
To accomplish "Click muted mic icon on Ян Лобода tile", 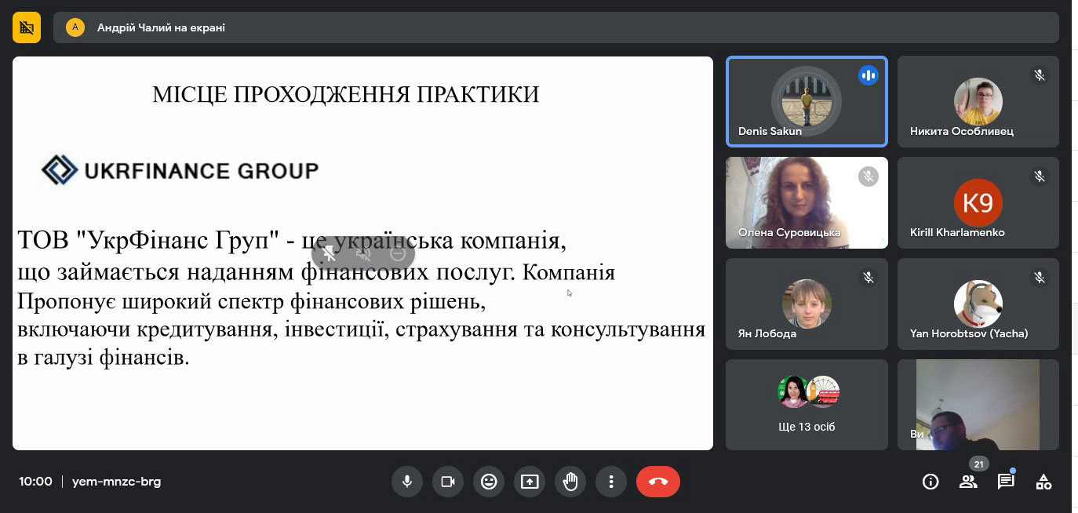I will point(868,278).
